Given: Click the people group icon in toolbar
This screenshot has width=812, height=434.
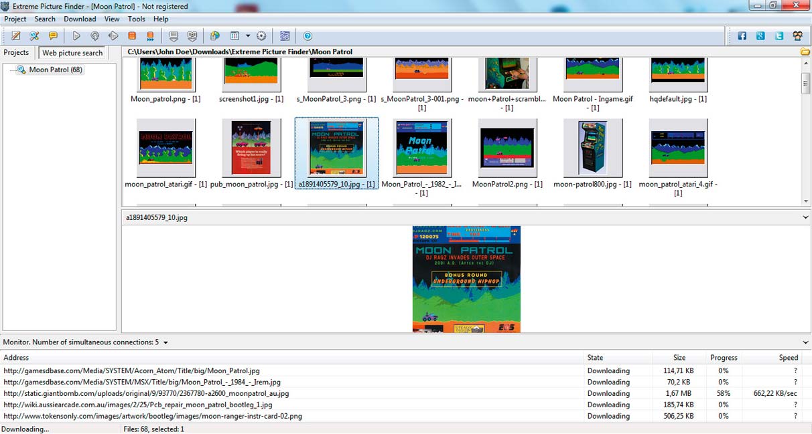Looking at the screenshot, I should [797, 36].
